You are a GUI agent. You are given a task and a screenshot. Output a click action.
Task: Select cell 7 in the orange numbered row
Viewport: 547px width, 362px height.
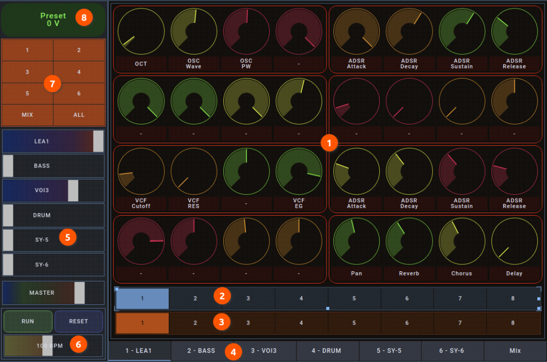click(460, 323)
